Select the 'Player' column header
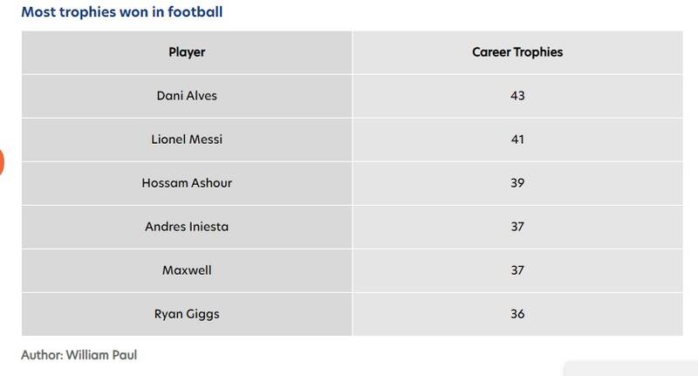Viewport: 698px width, 376px height. tap(187, 52)
